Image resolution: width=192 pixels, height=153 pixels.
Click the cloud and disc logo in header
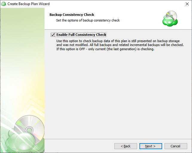pos(170,19)
